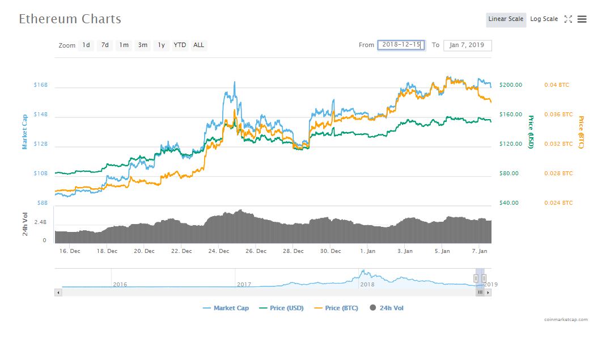The image size is (606, 338).
Task: Set zoom range to 1y
Action: click(162, 45)
